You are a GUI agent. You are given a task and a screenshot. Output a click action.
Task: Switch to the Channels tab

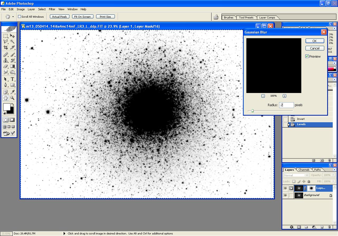tap(304, 170)
